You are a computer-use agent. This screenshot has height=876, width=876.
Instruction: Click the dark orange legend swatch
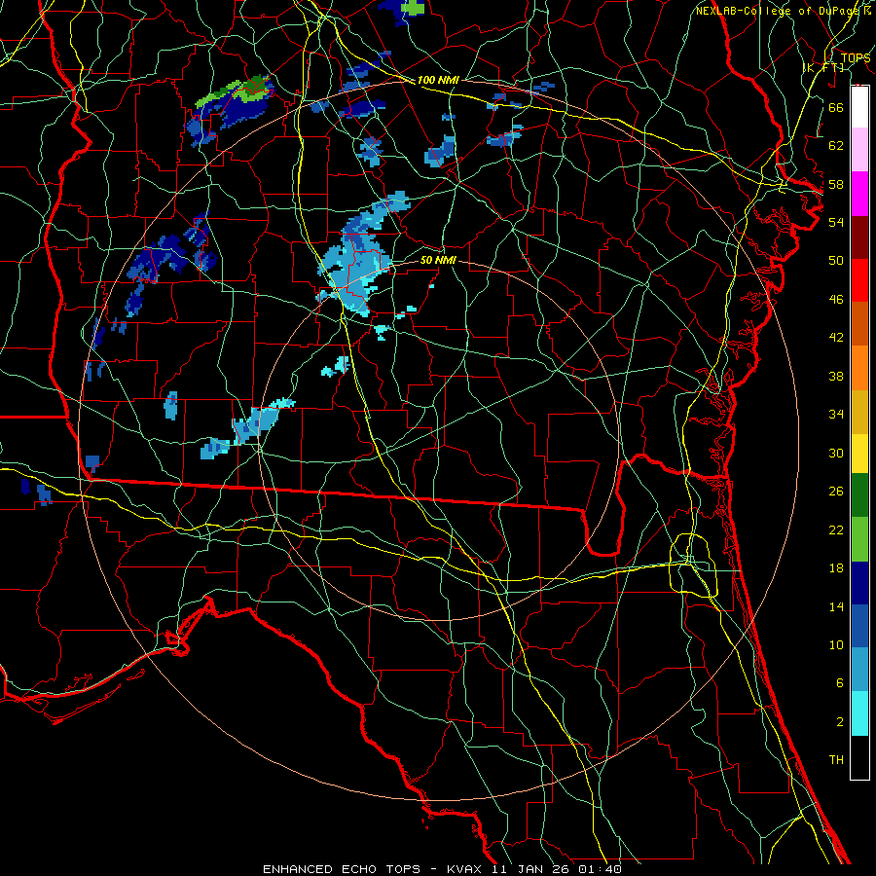pyautogui.click(x=859, y=324)
